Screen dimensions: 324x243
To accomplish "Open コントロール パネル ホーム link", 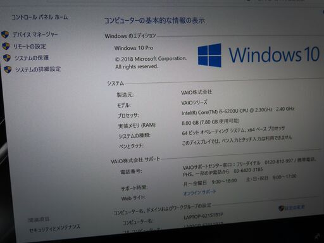I will 40,17.
